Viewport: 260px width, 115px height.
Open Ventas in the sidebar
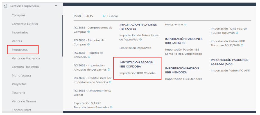click(x=17, y=41)
